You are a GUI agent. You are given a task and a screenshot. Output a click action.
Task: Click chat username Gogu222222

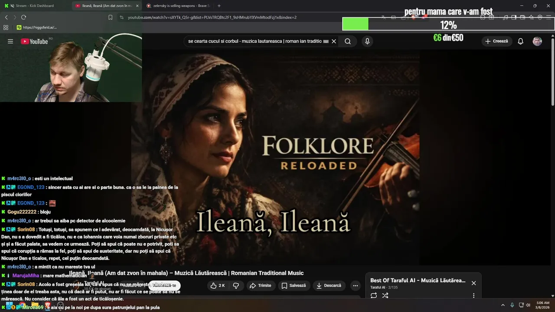pos(22,212)
